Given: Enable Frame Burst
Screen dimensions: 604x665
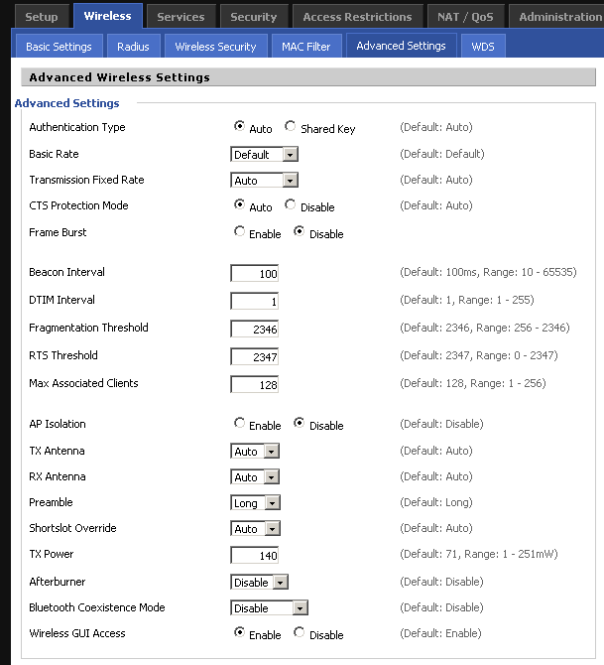Looking at the screenshot, I should click(239, 231).
